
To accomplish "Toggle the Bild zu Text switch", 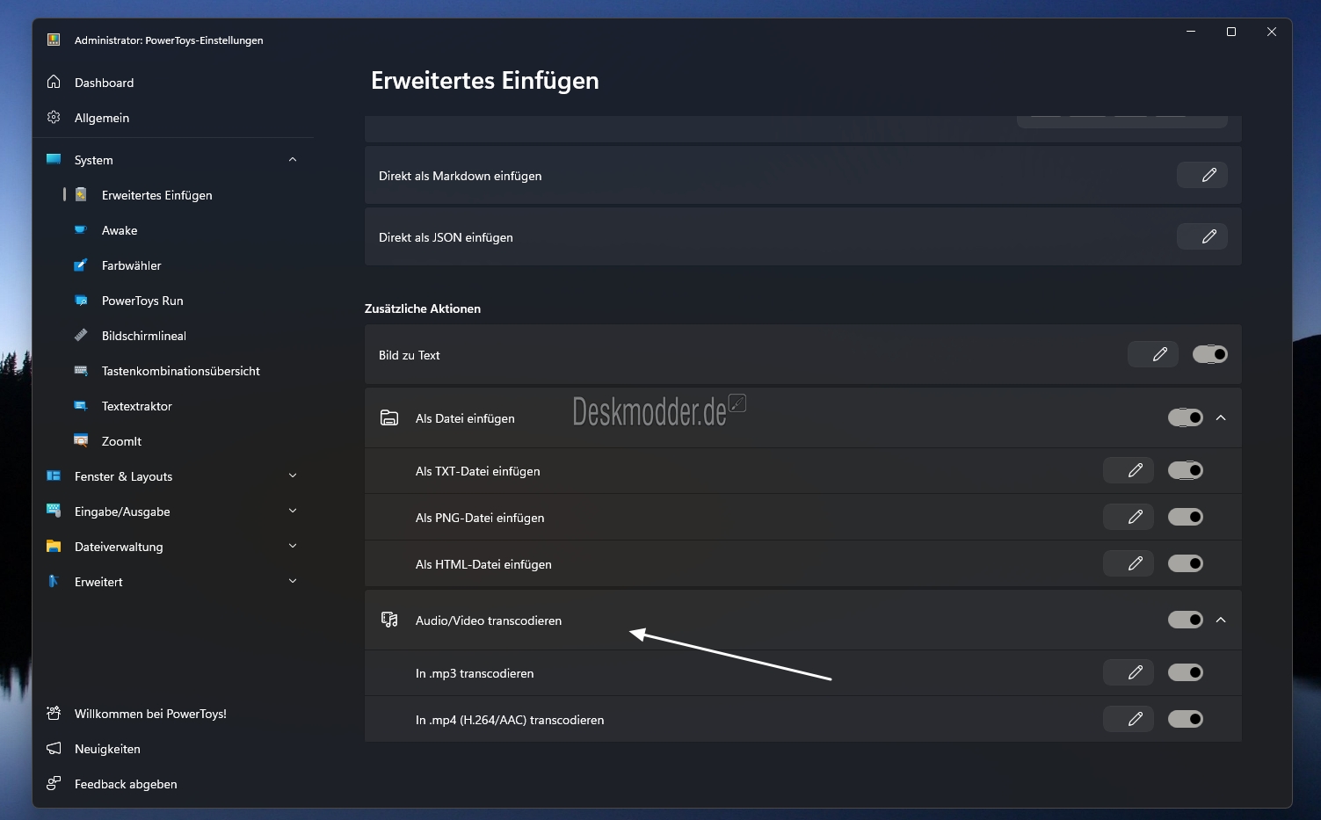I will point(1210,354).
